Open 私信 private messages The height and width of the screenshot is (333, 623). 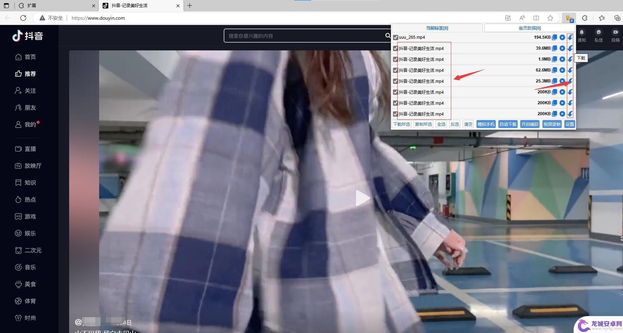click(599, 35)
